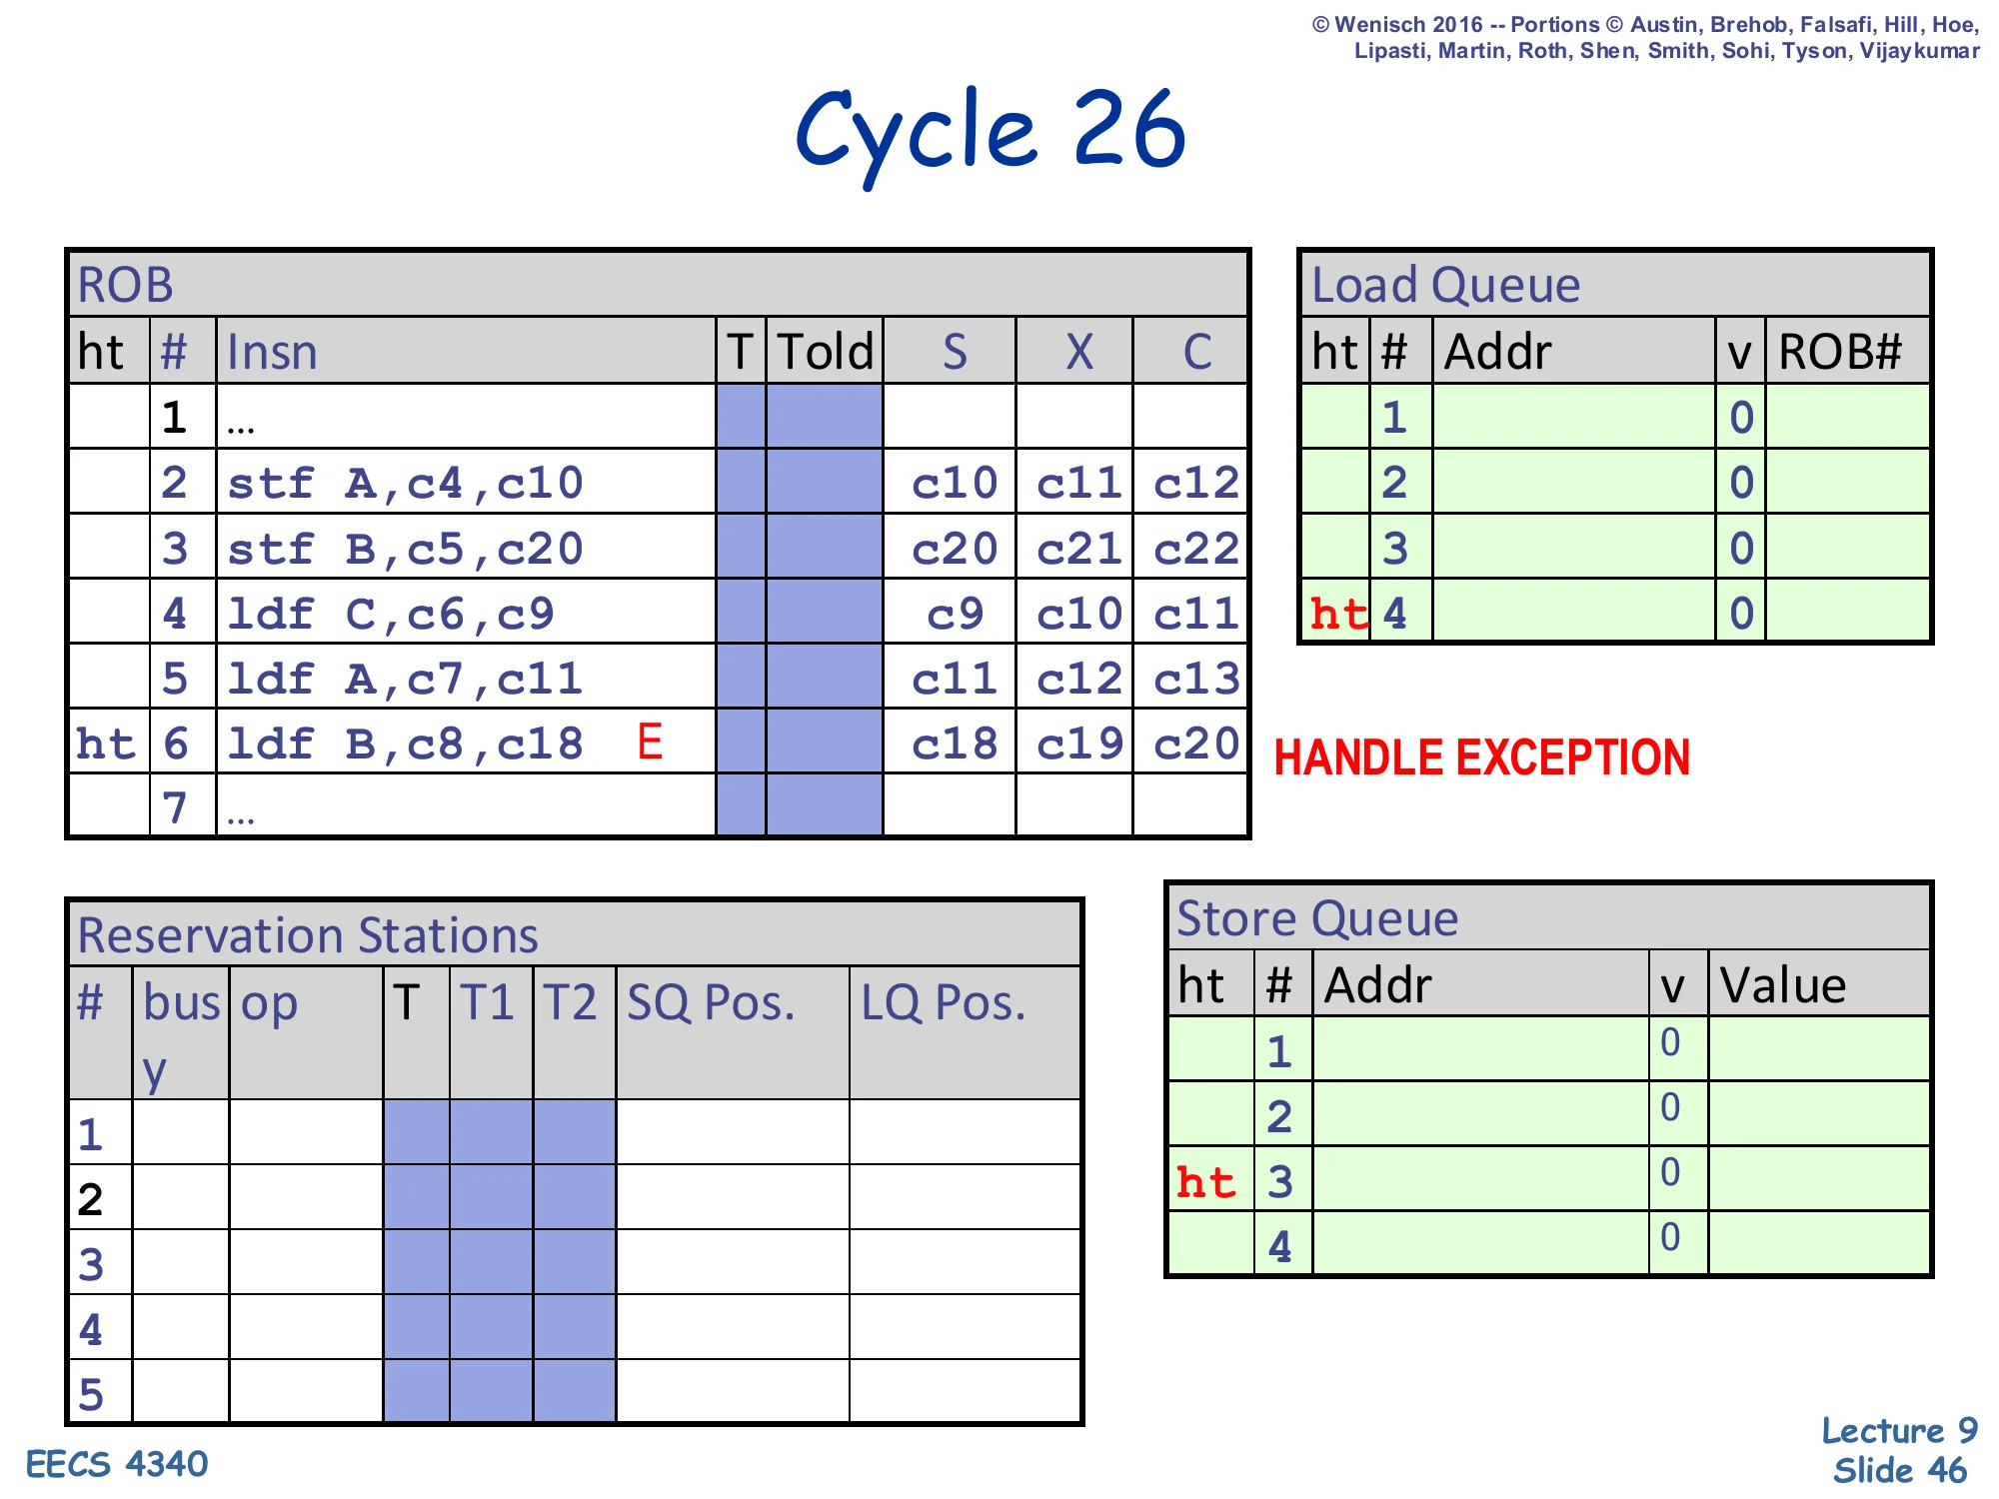This screenshot has height=1499, width=1999.
Task: Click instruction 'stf B,c5,c20' in ROB
Action: [x=405, y=549]
